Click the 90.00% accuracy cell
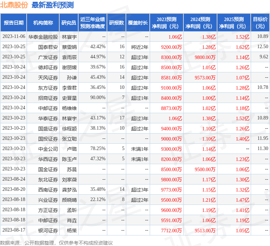Screen dimensions: 270x246 [98, 98]
